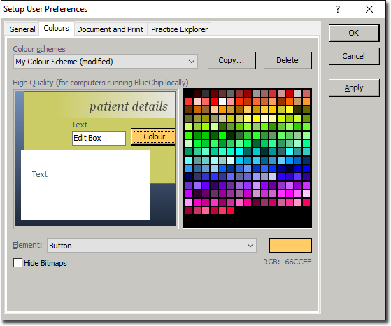The width and height of the screenshot is (391, 326).
Task: Cancel the preferences dialog
Action: (x=354, y=56)
